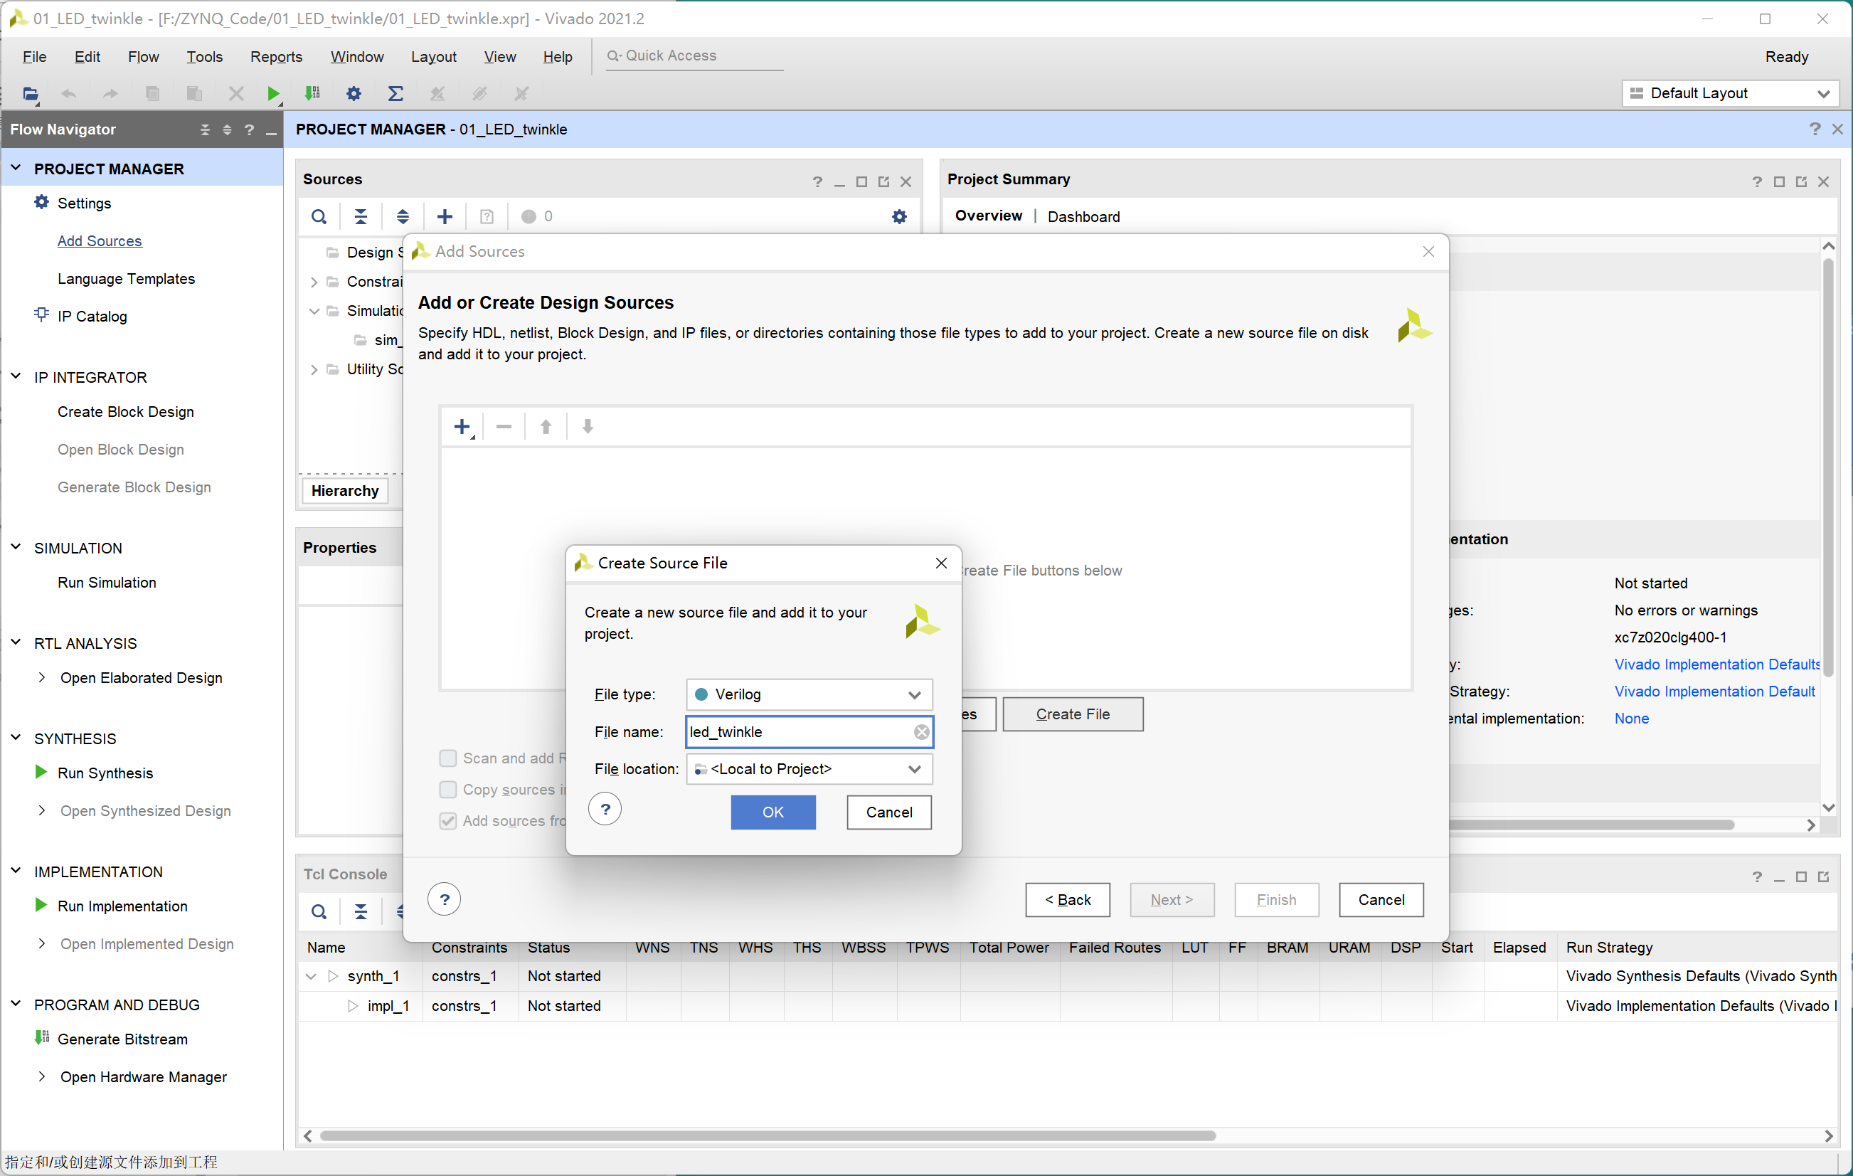Viewport: 1853px width, 1176px height.
Task: Collapse the IP INTEGRATOR section
Action: pos(16,376)
